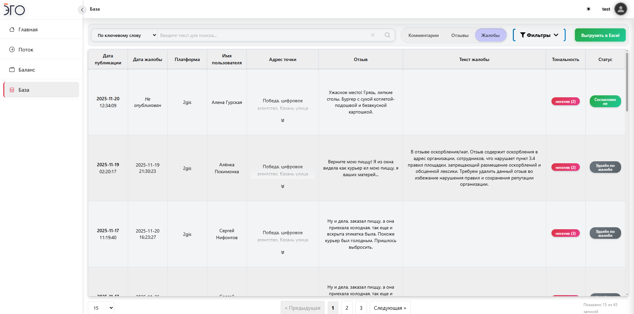Viewport: 634px width, 314px height.
Task: Click the ЭГО logo
Action: [x=14, y=10]
